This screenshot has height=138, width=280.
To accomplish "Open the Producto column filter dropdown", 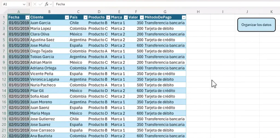I will tap(108, 17).
